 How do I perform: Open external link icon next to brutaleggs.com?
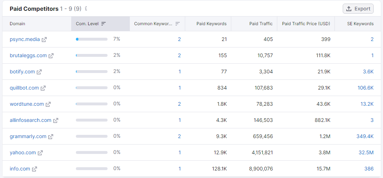tap(51, 56)
